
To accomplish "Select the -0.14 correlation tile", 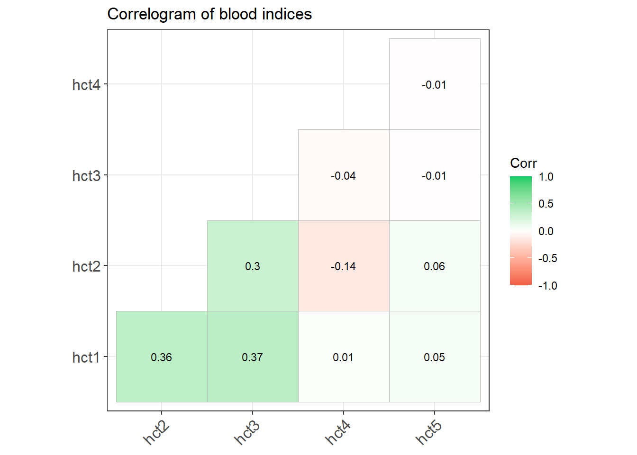I will [344, 266].
